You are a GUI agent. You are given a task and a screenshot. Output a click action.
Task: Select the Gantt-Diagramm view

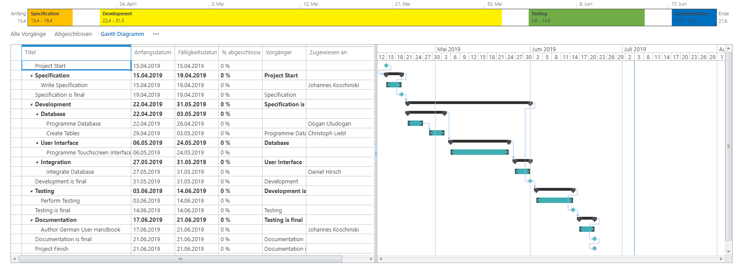122,34
